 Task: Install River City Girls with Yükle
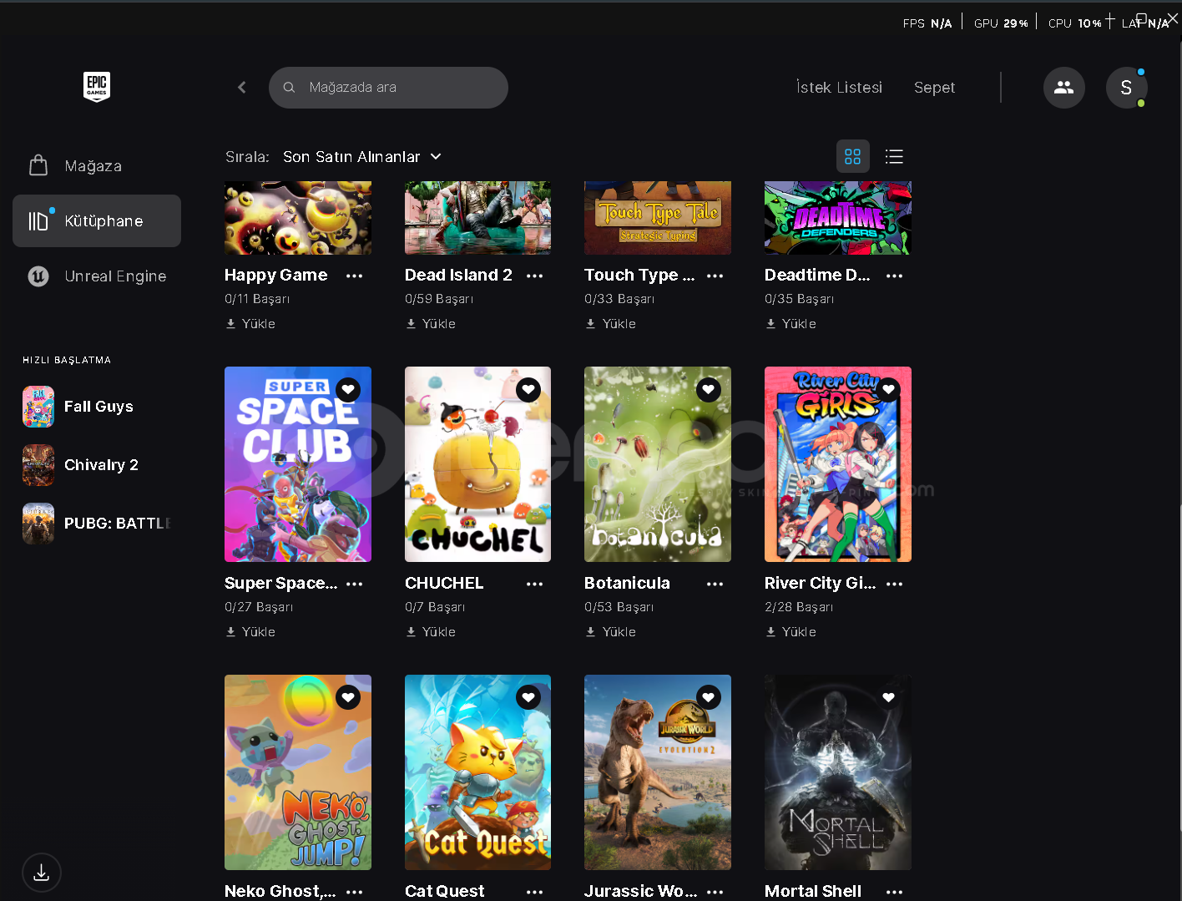(x=791, y=632)
